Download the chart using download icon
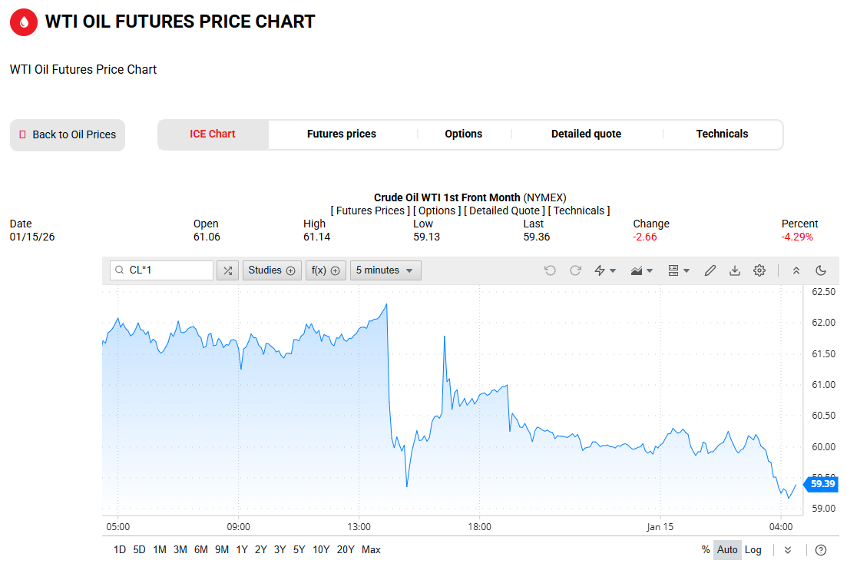Image resolution: width=847 pixels, height=567 pixels. click(x=735, y=270)
